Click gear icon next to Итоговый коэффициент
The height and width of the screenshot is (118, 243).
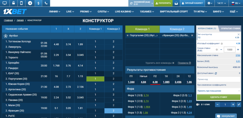click(222, 44)
